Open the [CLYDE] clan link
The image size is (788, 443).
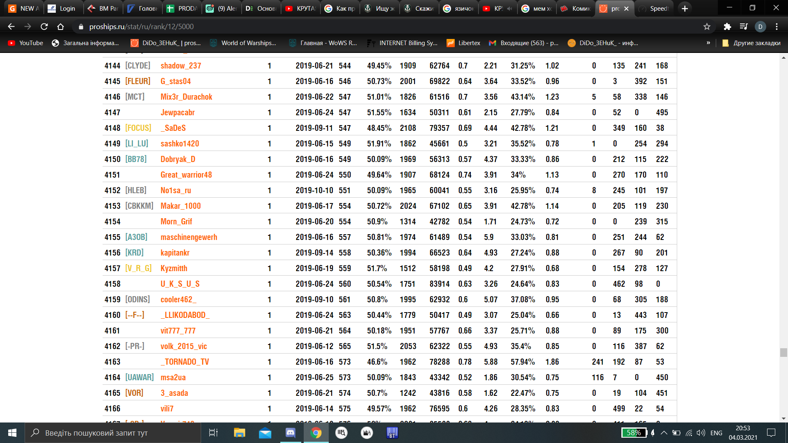click(137, 66)
